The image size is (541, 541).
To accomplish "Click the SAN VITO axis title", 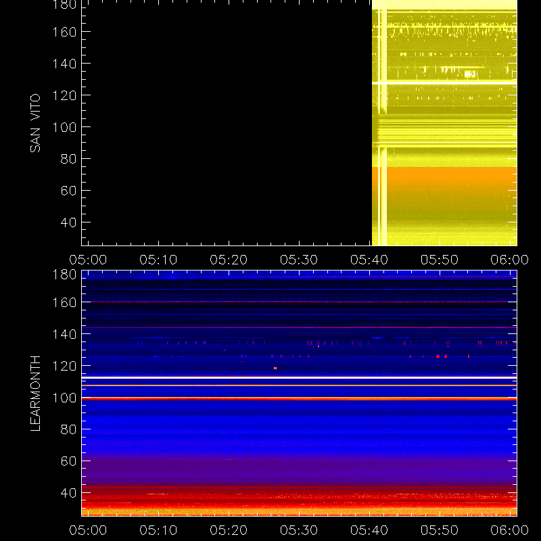I will tap(35, 123).
